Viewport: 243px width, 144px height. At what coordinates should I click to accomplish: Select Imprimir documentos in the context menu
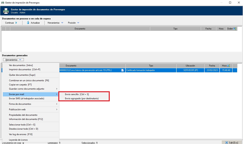click(x=24, y=69)
